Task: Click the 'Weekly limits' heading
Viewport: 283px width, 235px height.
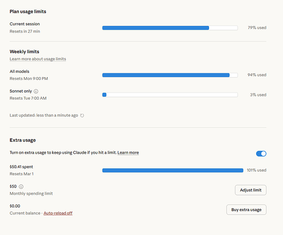Action: pos(24,52)
